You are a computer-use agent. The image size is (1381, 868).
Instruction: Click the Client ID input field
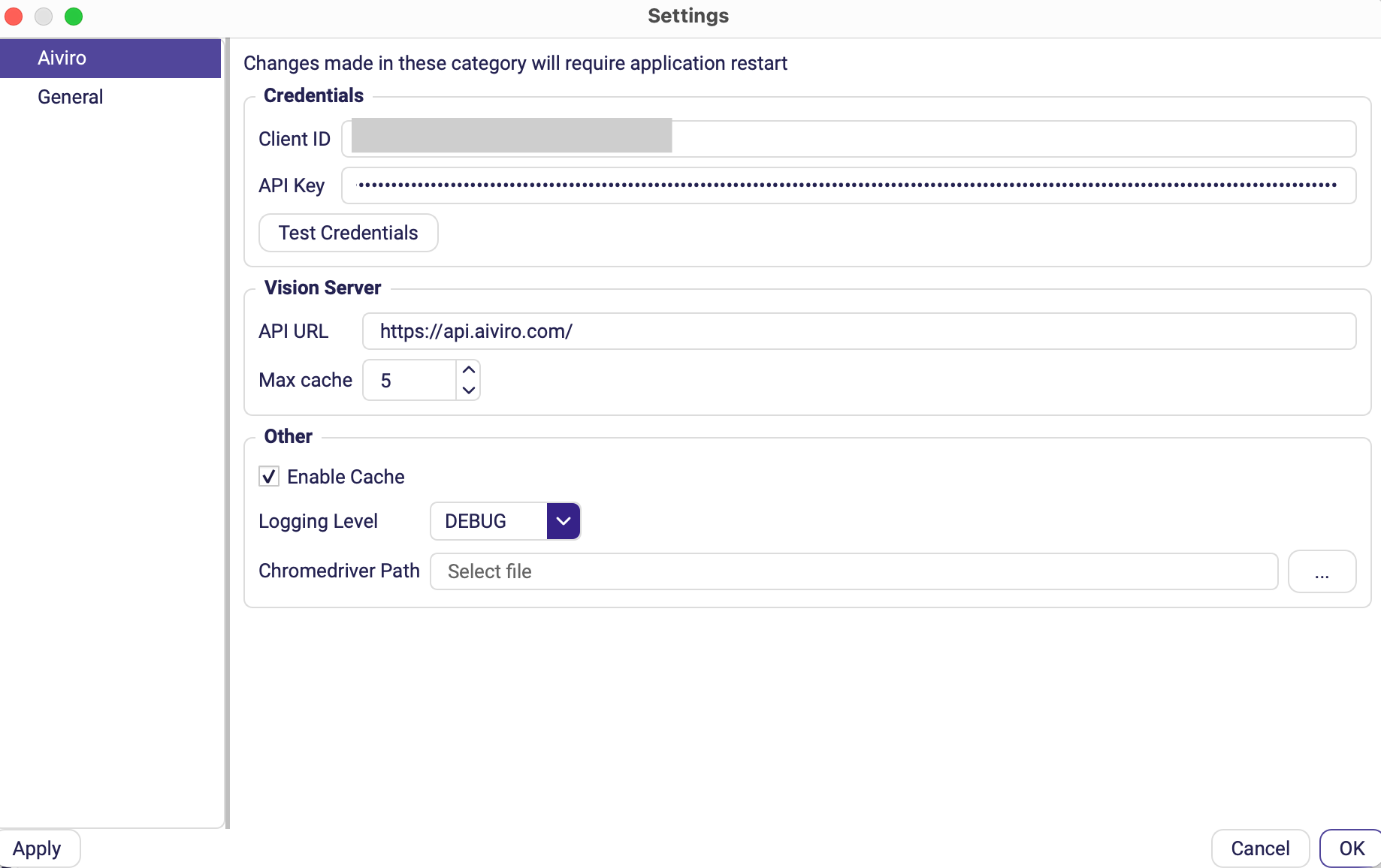click(x=848, y=139)
